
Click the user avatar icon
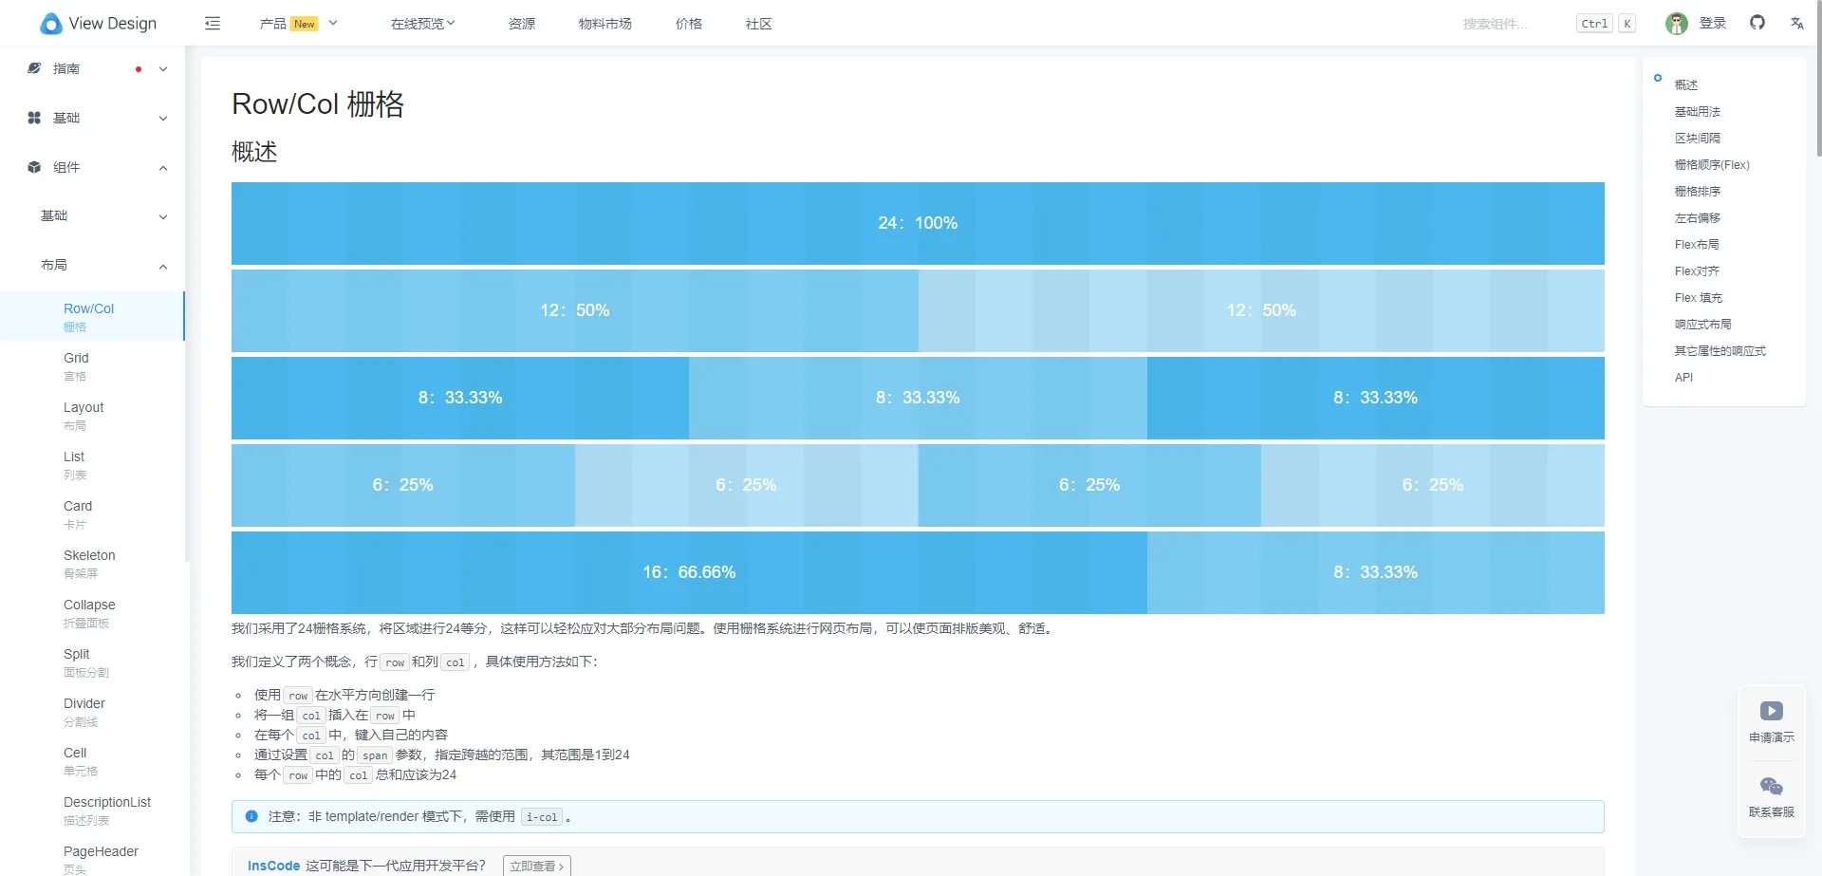tap(1676, 24)
